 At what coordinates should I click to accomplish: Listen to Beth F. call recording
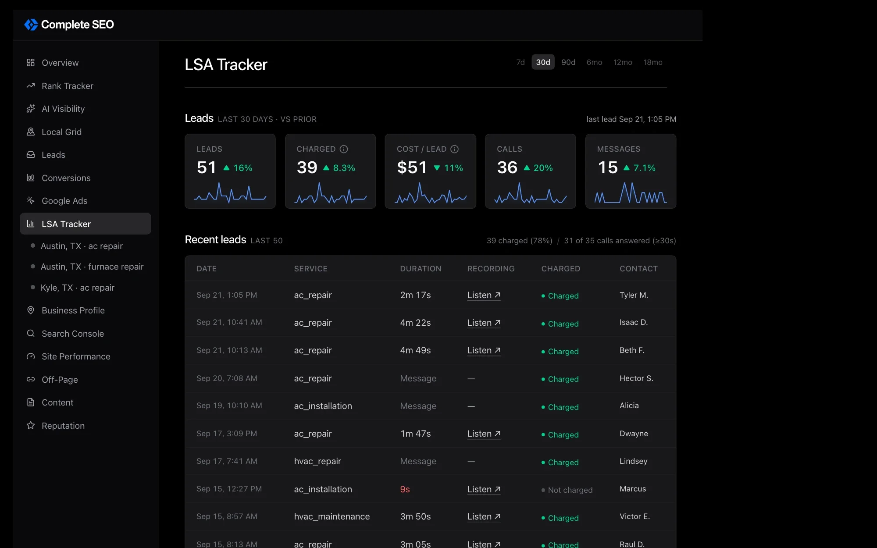pyautogui.click(x=484, y=350)
